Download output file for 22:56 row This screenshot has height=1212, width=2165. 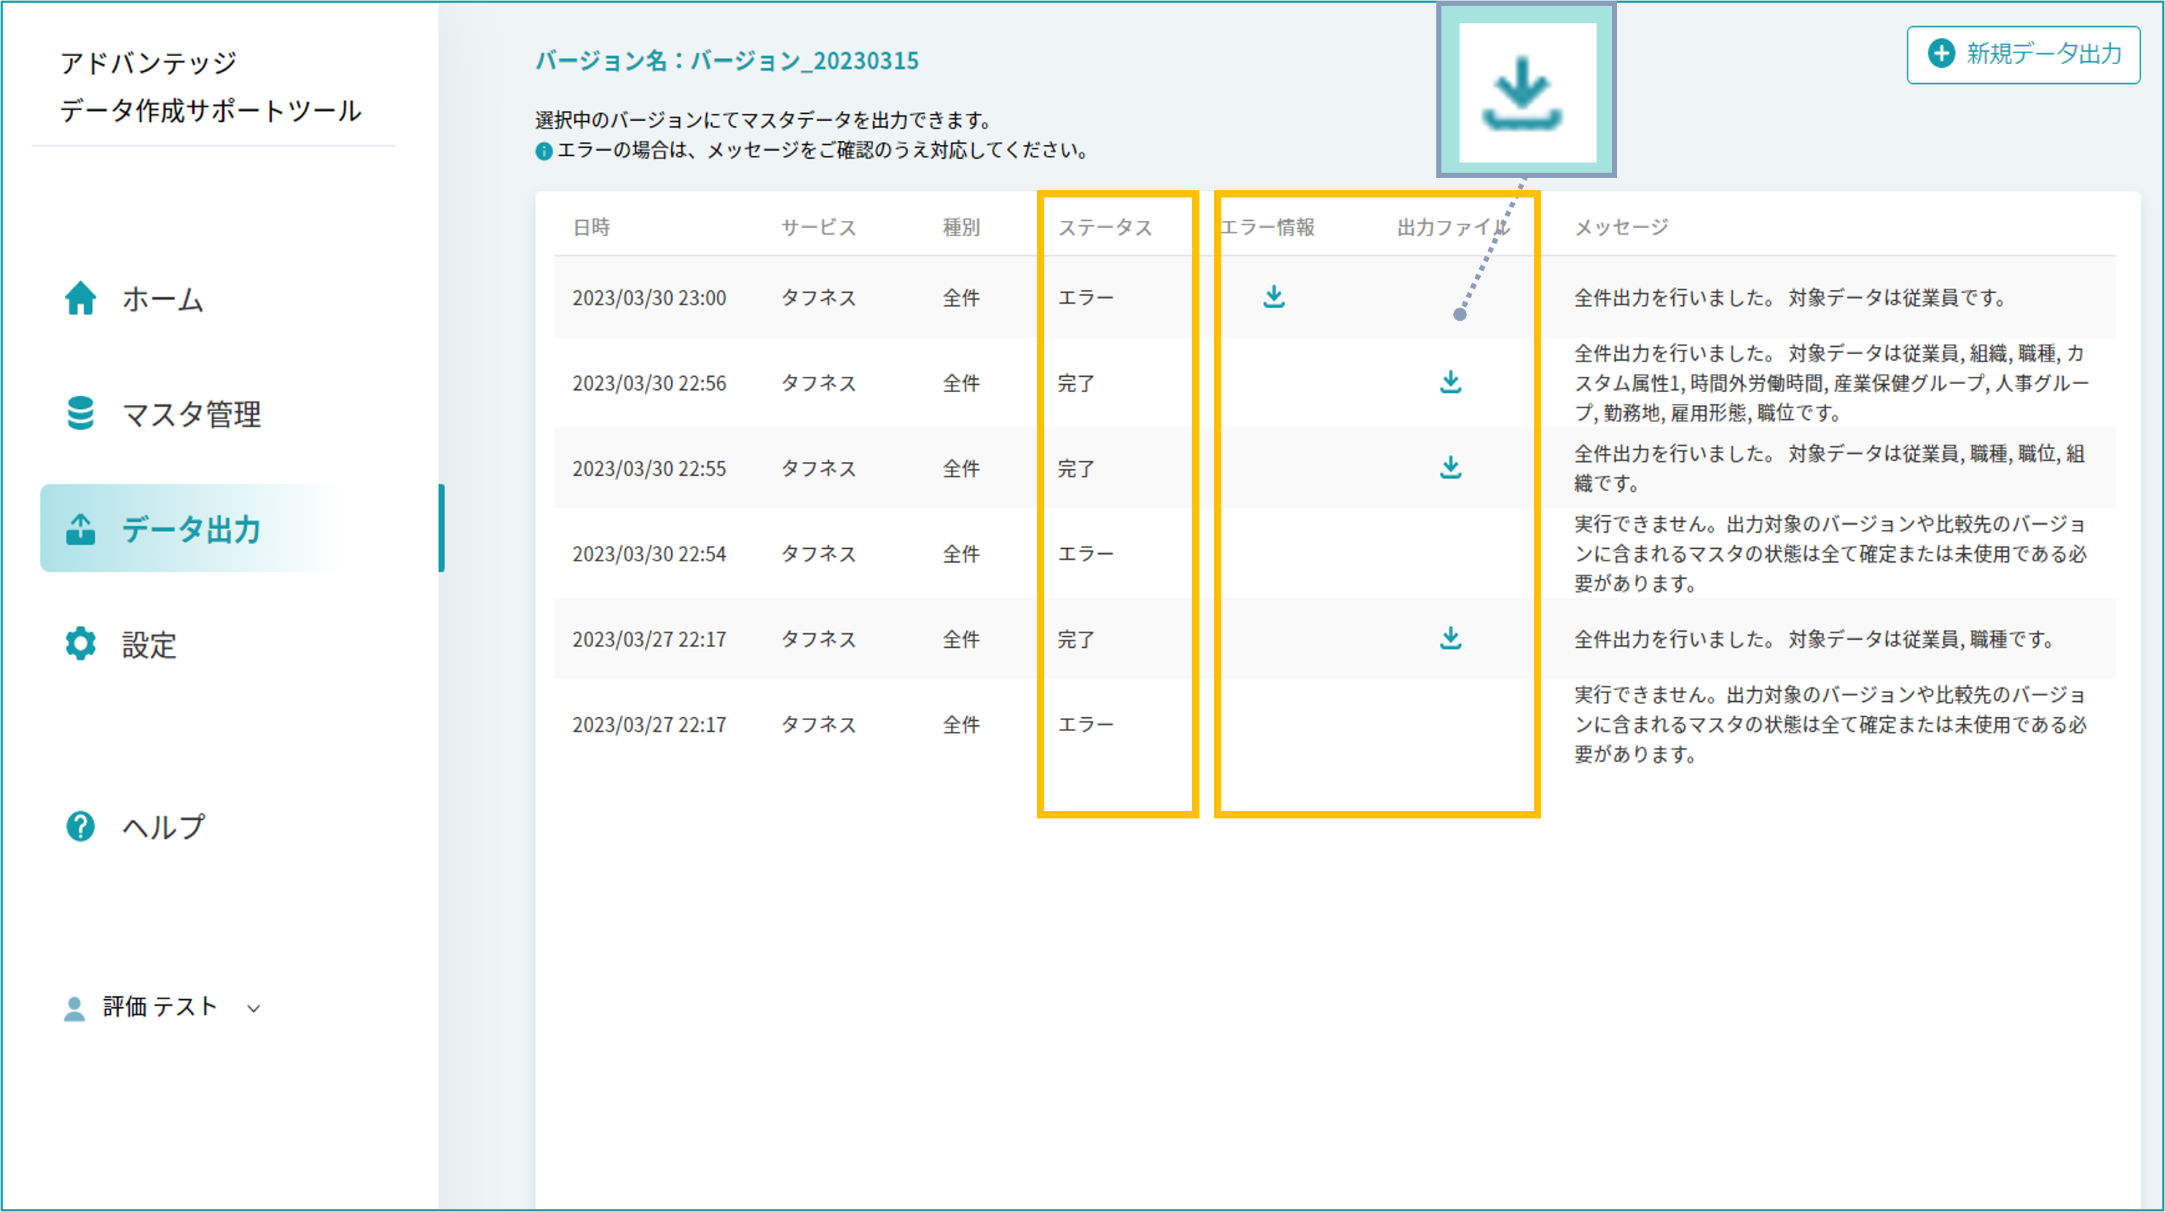pos(1451,383)
